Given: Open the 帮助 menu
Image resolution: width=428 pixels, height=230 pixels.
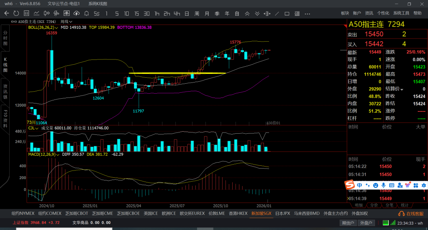Looking at the screenshot, I should pos(417,13).
